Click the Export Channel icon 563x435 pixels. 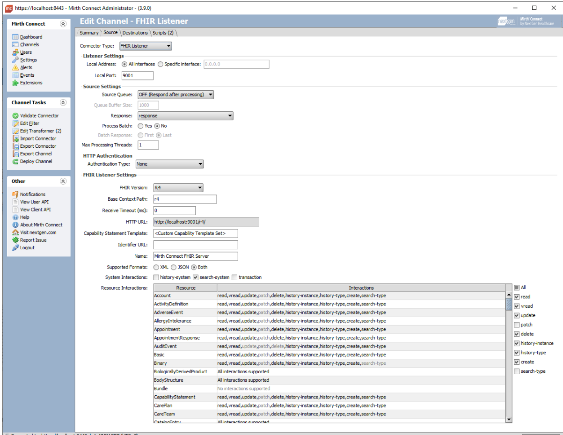[x=15, y=153]
